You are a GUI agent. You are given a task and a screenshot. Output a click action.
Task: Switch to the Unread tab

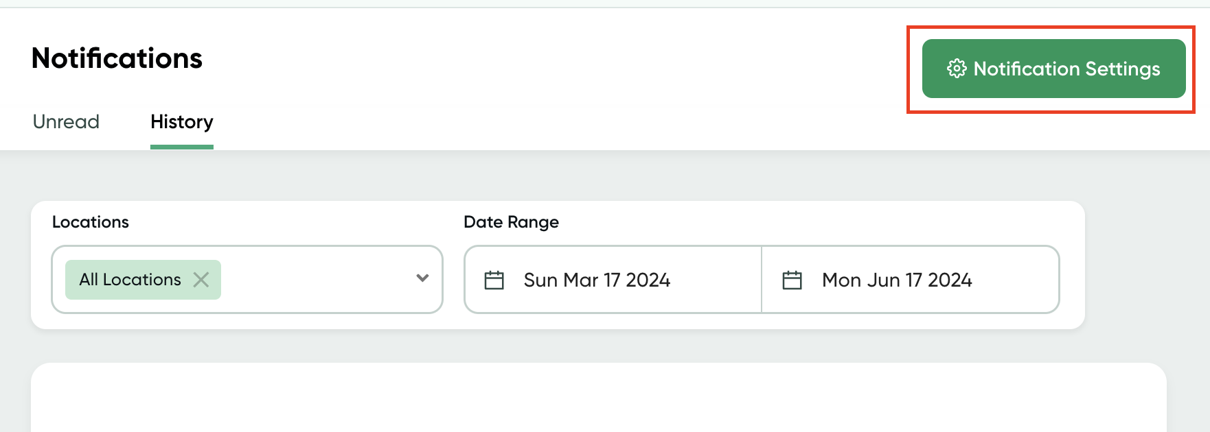pyautogui.click(x=66, y=122)
